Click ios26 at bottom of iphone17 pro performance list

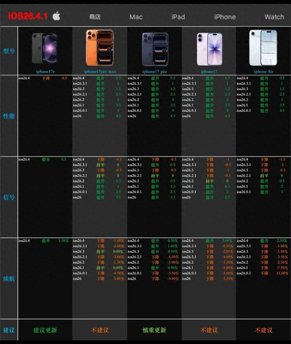coord(132,116)
